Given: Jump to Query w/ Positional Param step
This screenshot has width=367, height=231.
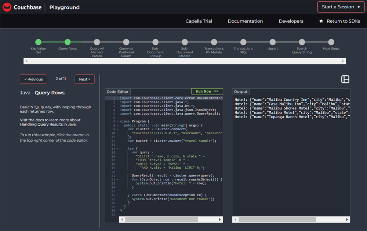Looking at the screenshot, I should pos(126,42).
